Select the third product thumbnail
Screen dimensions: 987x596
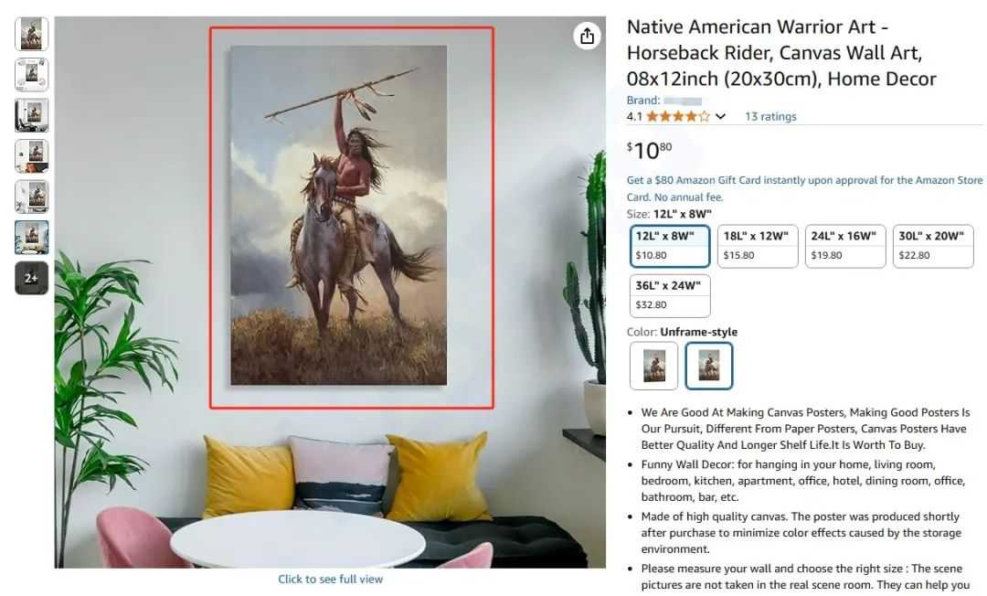(31, 115)
